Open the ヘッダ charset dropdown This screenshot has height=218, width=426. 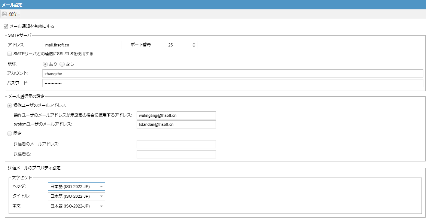(x=101, y=187)
